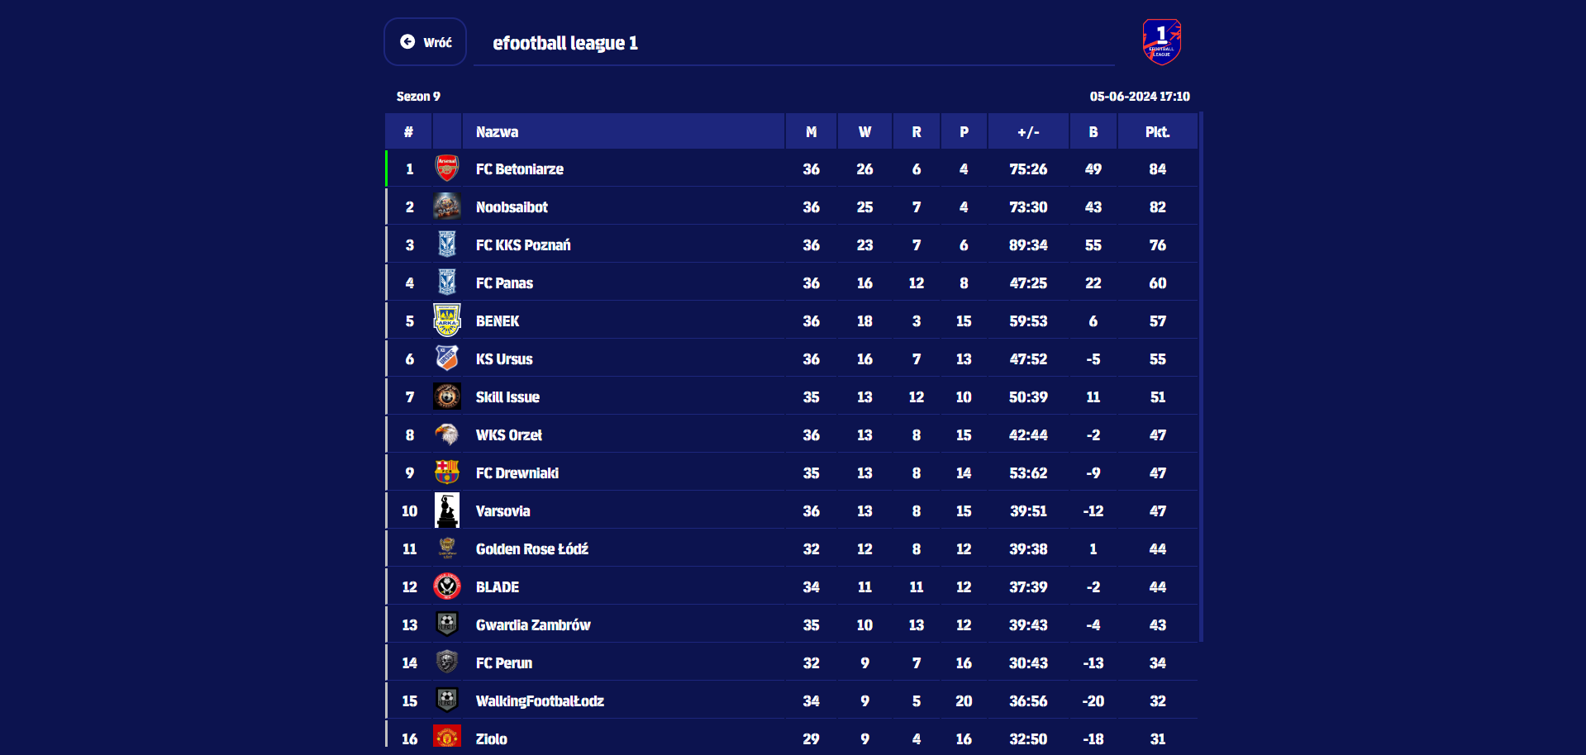Open the efootball league 1 shield logo
The height and width of the screenshot is (755, 1586).
tap(1161, 42)
